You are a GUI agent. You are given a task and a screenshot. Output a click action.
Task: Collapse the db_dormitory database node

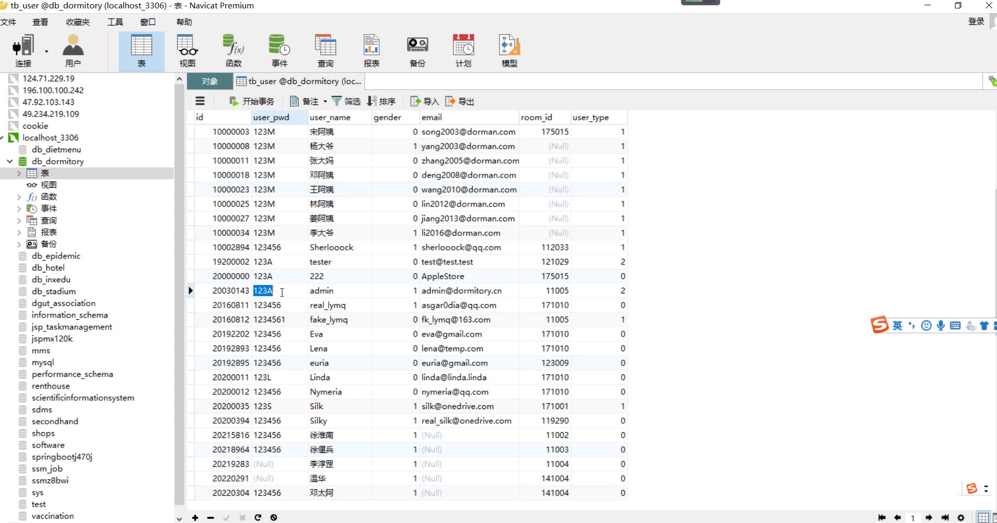[9, 161]
